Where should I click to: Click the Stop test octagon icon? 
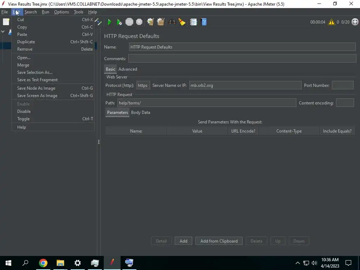(x=129, y=22)
